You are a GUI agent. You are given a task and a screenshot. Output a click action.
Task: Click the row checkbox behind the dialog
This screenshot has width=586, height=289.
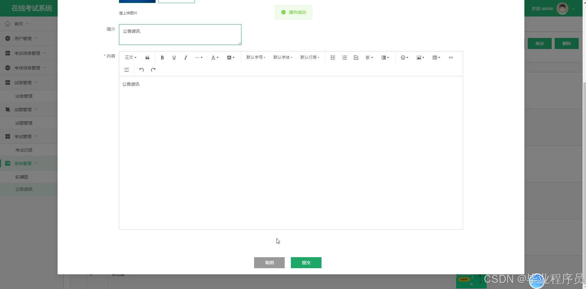coord(75,275)
